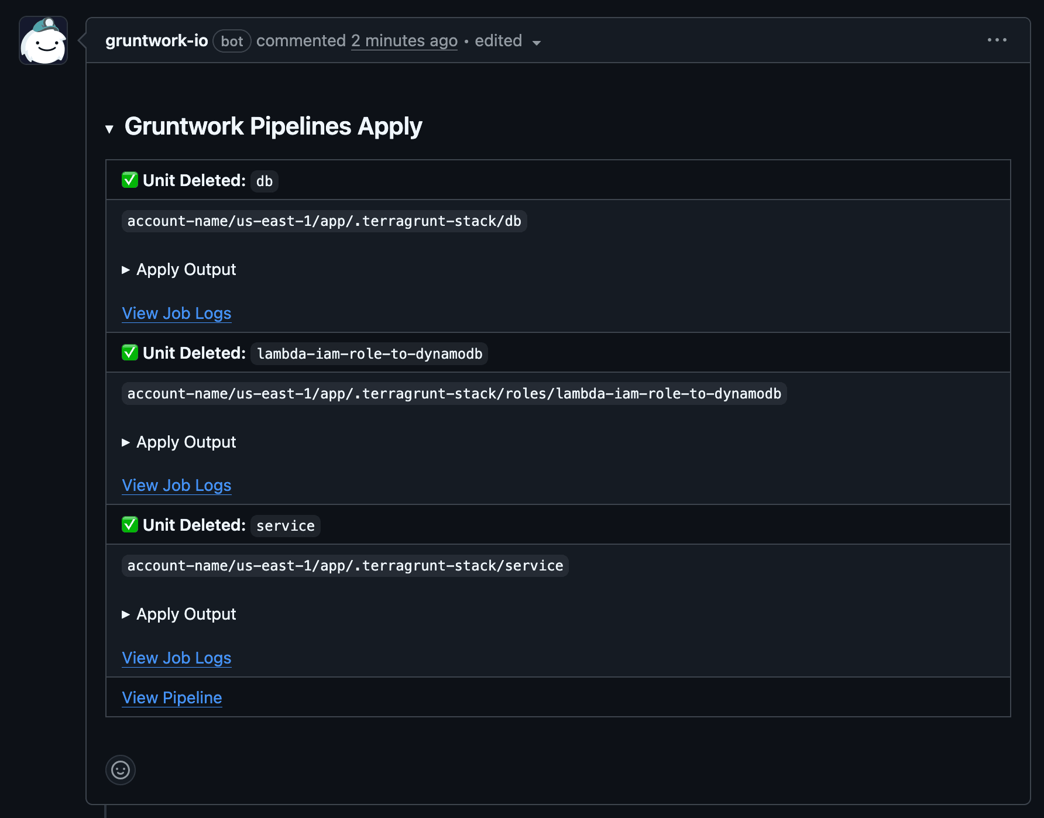Open the gruntwork-io author name
The image size is (1044, 818).
(x=157, y=40)
